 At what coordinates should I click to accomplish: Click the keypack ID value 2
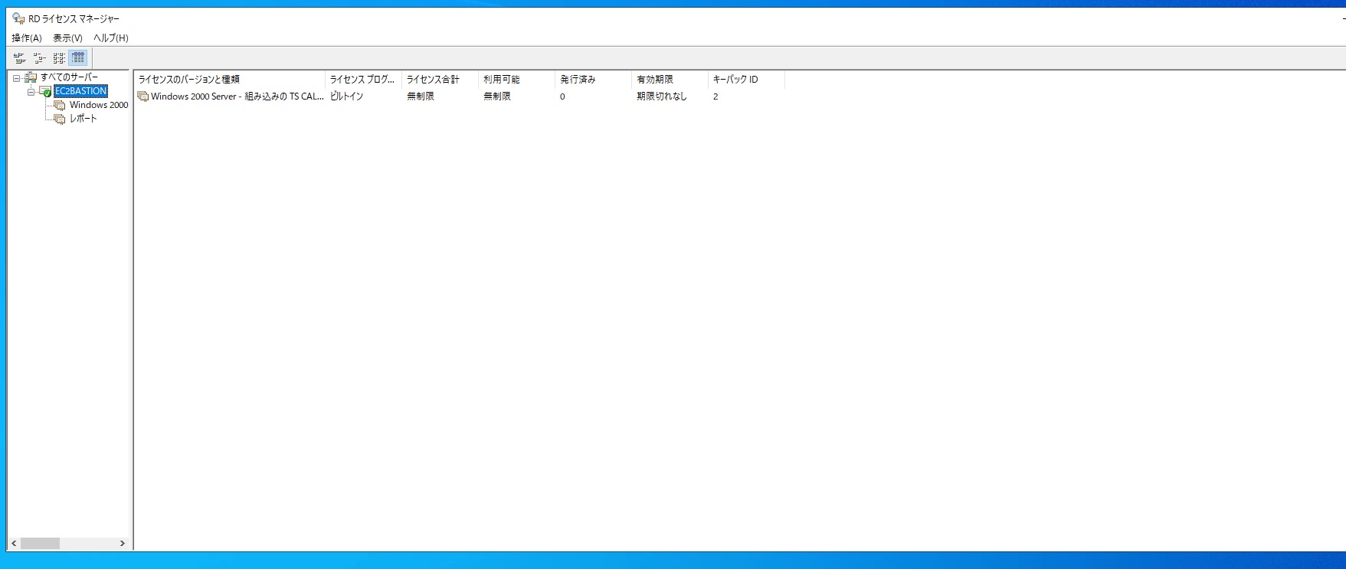click(x=716, y=96)
